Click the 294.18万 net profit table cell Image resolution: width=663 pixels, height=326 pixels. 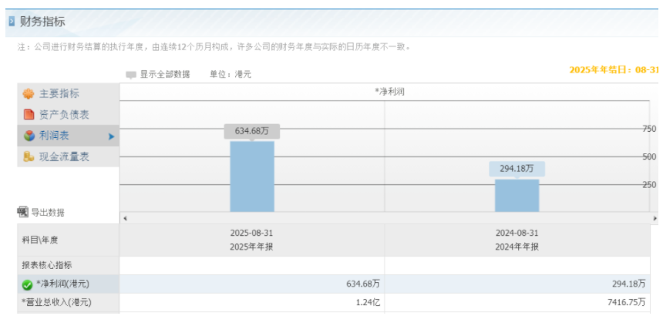(629, 284)
